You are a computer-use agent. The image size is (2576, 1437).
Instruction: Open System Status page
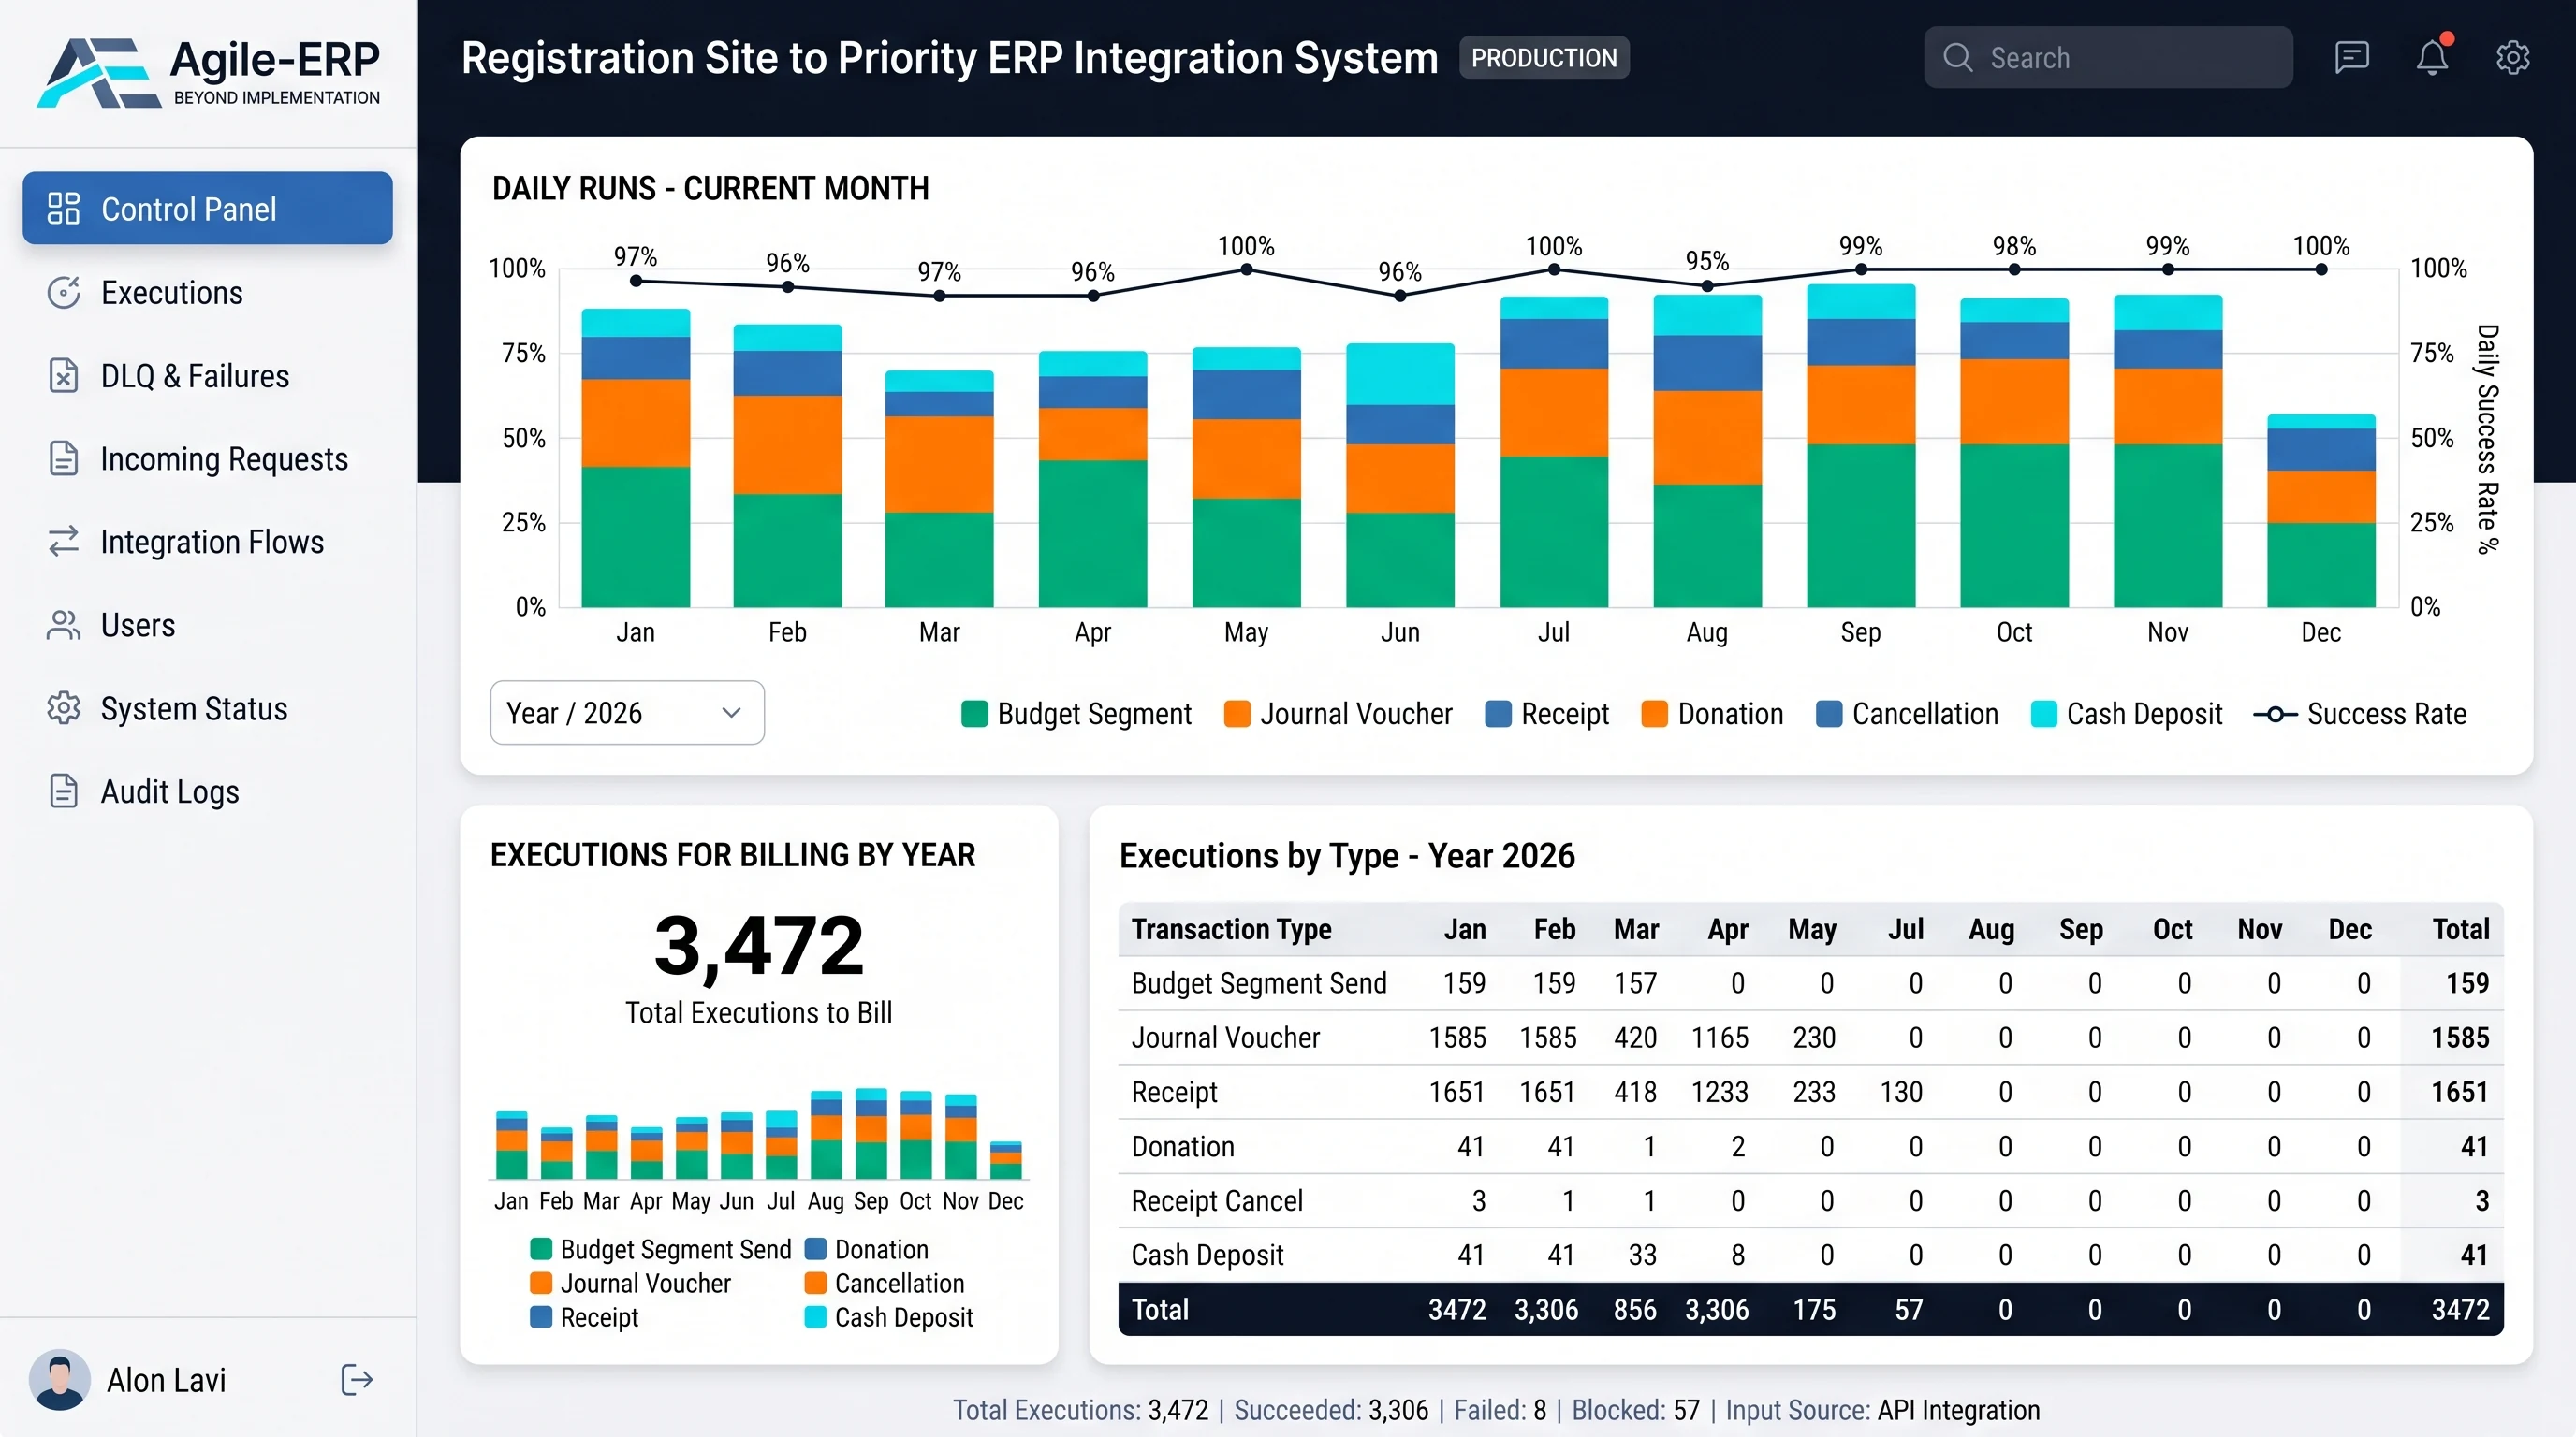tap(194, 707)
